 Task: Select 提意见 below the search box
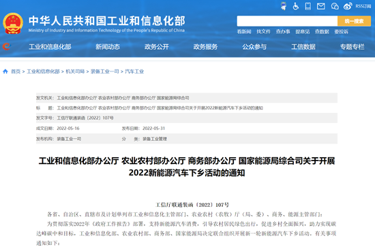pos(302,31)
